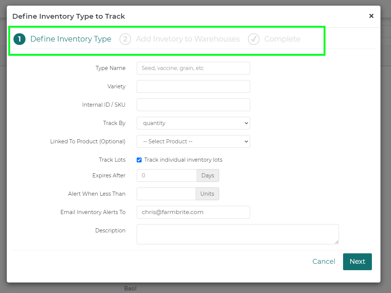Viewport: 391px width, 293px height.
Task: Jump to the Complete step label
Action: pyautogui.click(x=282, y=39)
